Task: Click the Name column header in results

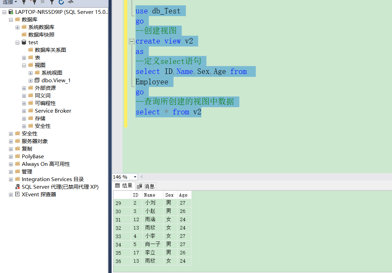Action: pos(153,195)
